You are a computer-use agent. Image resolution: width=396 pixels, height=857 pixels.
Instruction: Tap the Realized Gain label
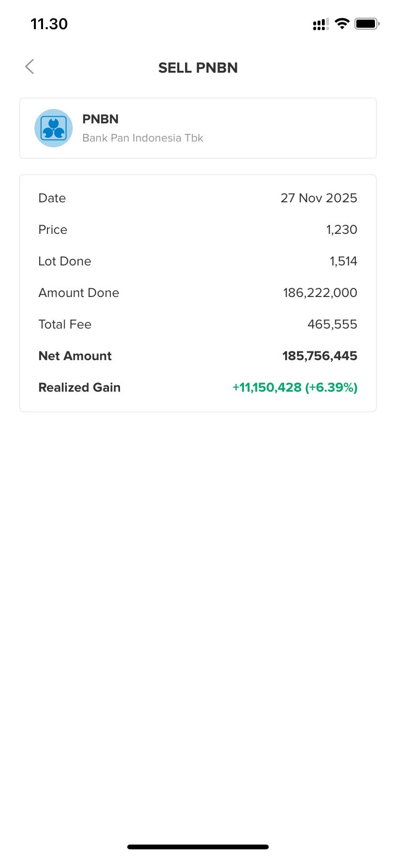pos(79,387)
